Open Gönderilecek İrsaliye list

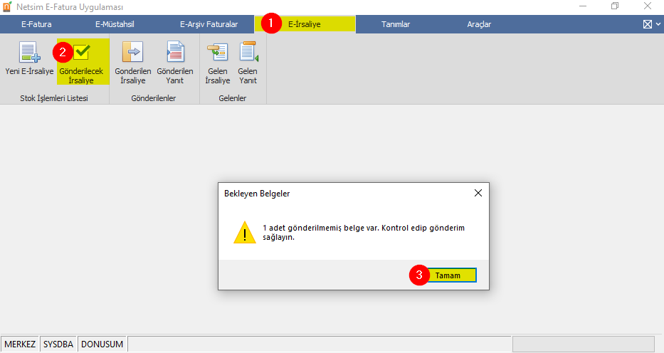(x=81, y=62)
